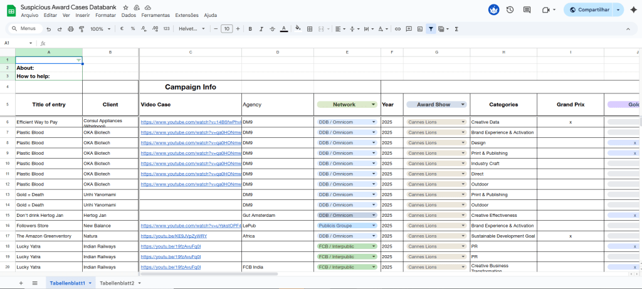This screenshot has width=642, height=289.
Task: Open the Inserir menu
Action: 83,15
